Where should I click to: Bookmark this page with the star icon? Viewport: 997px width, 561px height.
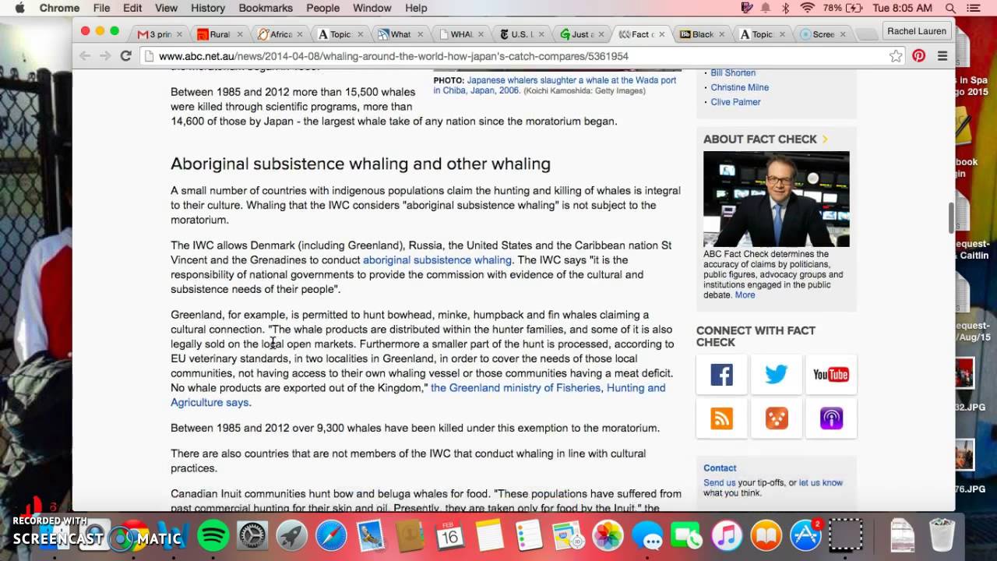(x=896, y=56)
